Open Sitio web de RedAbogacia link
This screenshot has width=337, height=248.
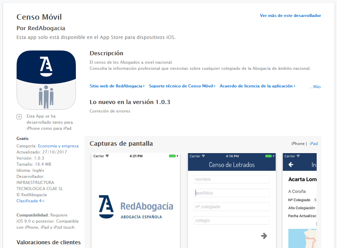(116, 86)
